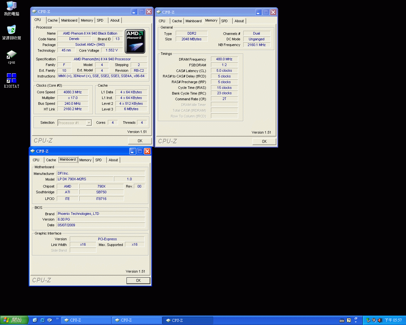The image size is (406, 325).
Task: Click the motherboard Model field LP DK 790X-M2RS
Action: tap(85, 179)
